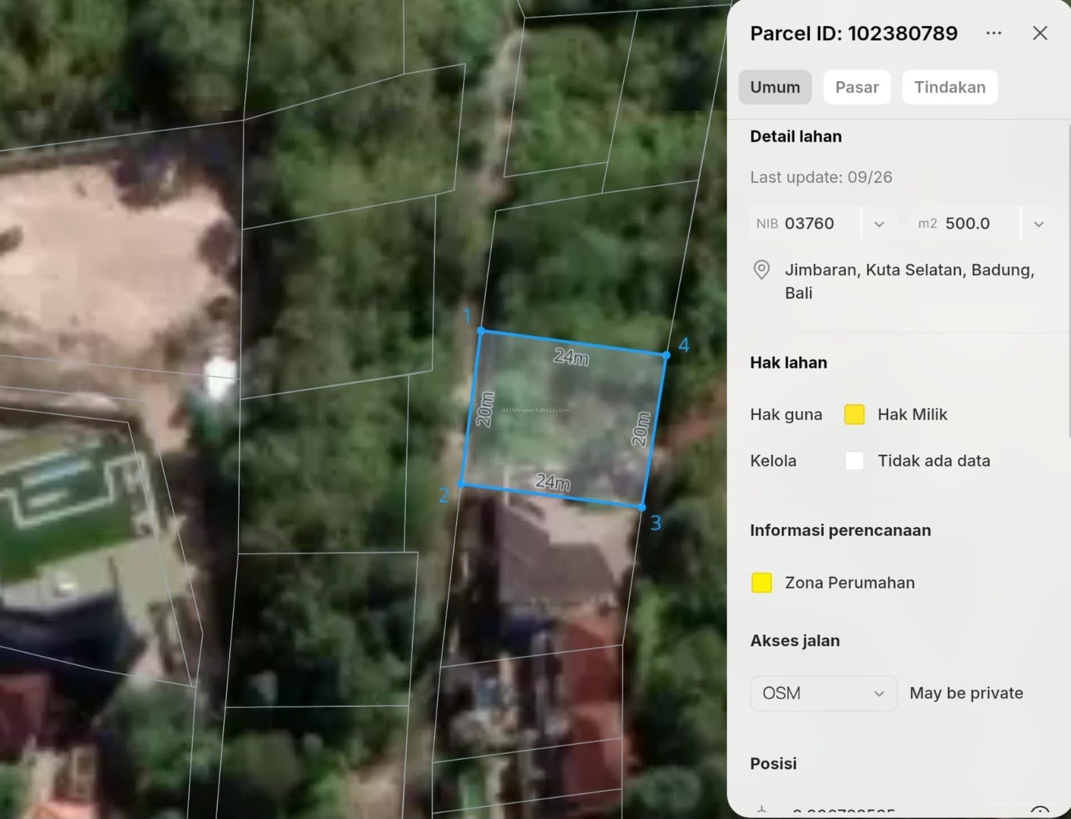Screen dimensions: 1071x819
Task: Click the Informasi perencanaan heading
Action: click(x=840, y=530)
